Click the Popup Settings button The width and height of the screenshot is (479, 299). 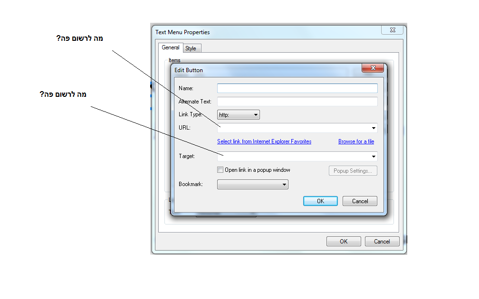(x=353, y=171)
